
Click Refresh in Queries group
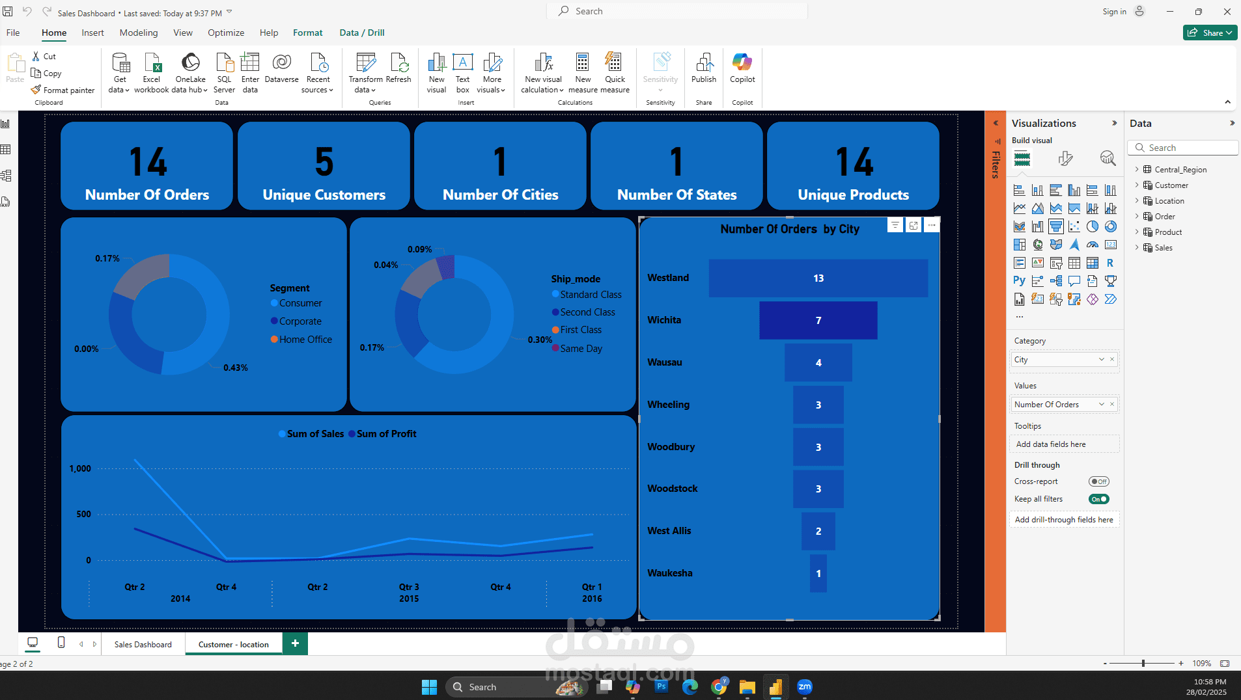pyautogui.click(x=398, y=68)
